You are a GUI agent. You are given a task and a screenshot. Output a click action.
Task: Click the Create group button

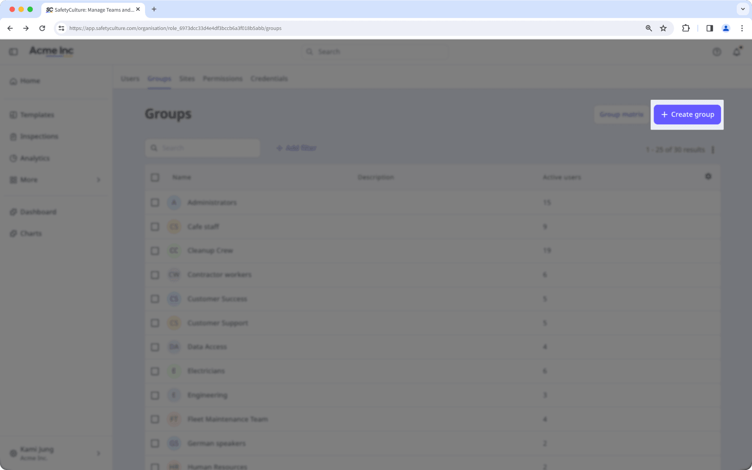[687, 114]
